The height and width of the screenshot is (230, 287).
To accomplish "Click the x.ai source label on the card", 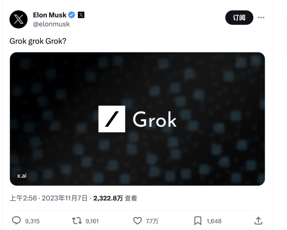I will 22,176.
